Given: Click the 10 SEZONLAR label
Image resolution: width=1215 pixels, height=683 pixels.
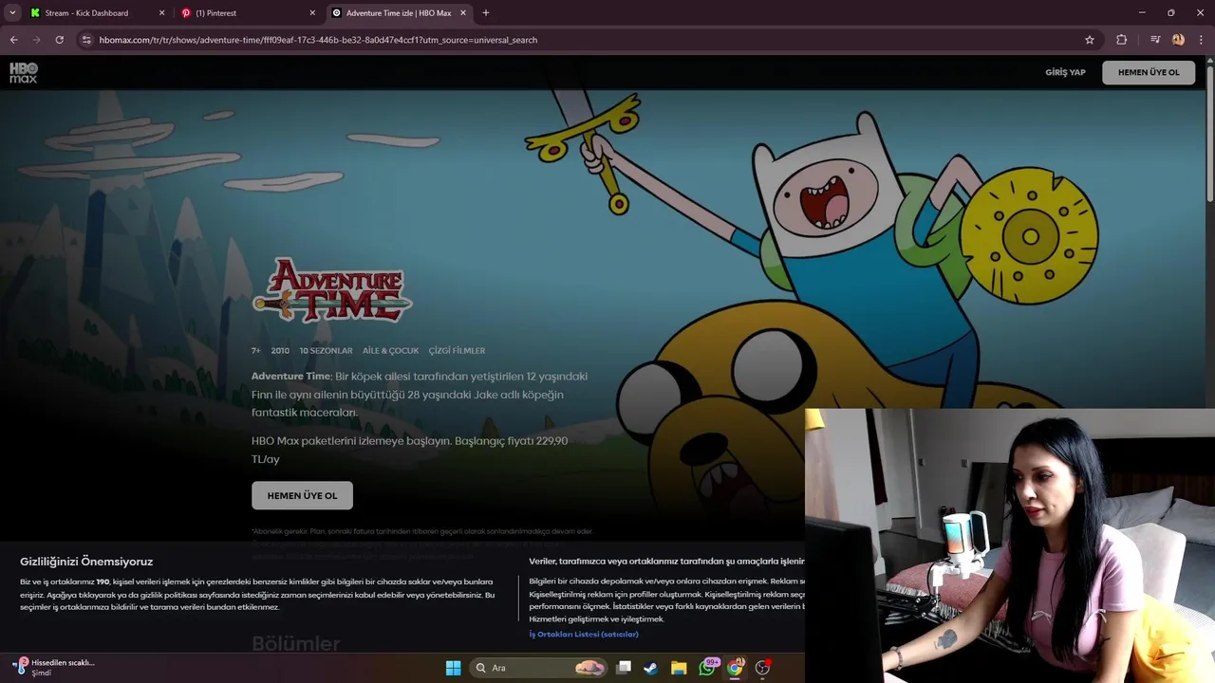Looking at the screenshot, I should click(326, 351).
